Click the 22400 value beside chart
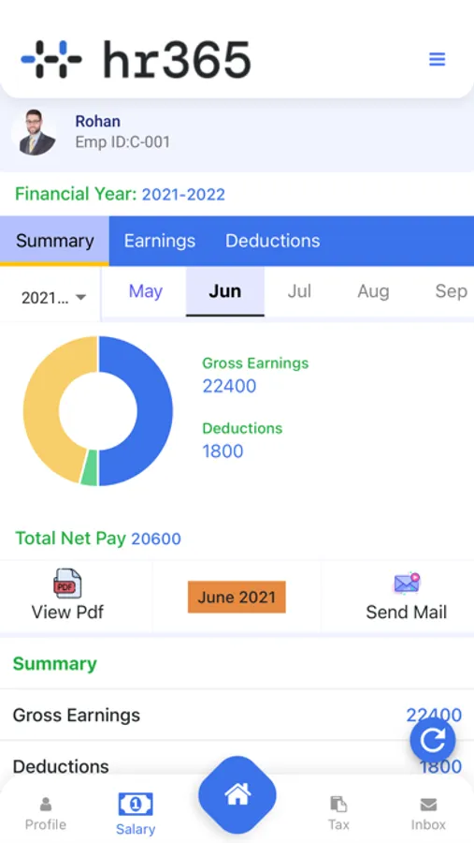Image resolution: width=474 pixels, height=843 pixels. pyautogui.click(x=229, y=386)
